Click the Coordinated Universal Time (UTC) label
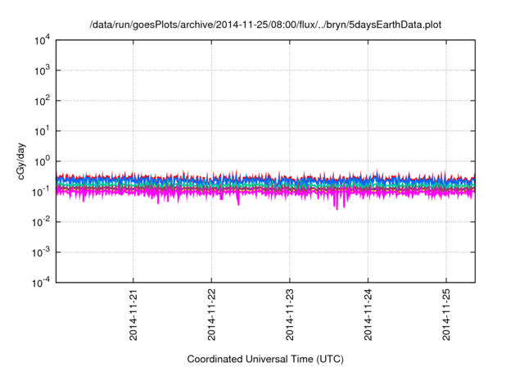This screenshot has height=367, width=524. coord(265,359)
